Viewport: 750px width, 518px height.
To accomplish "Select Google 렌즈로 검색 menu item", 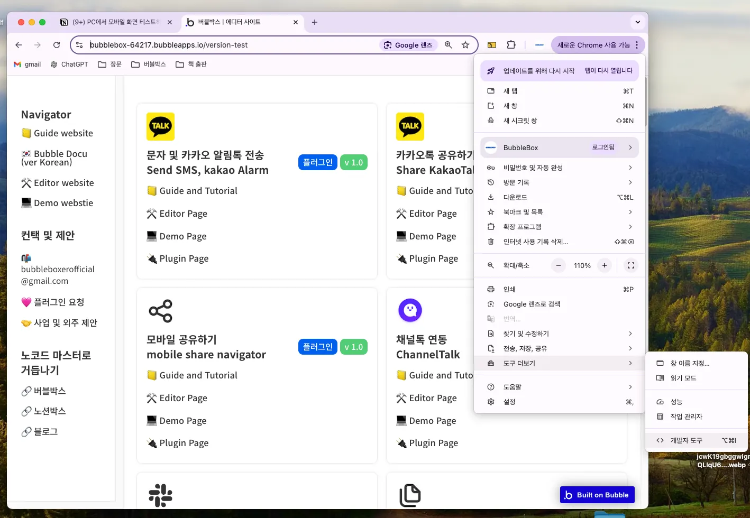I will click(560, 304).
